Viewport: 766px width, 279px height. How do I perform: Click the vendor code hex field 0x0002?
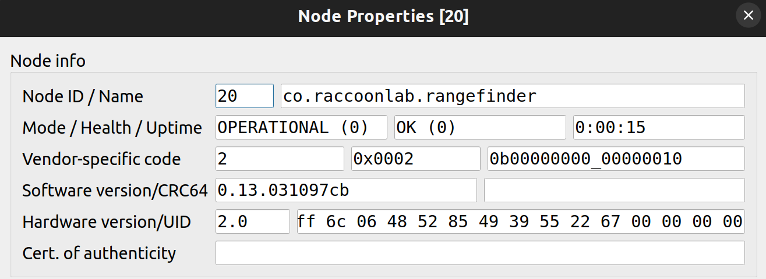coord(416,159)
